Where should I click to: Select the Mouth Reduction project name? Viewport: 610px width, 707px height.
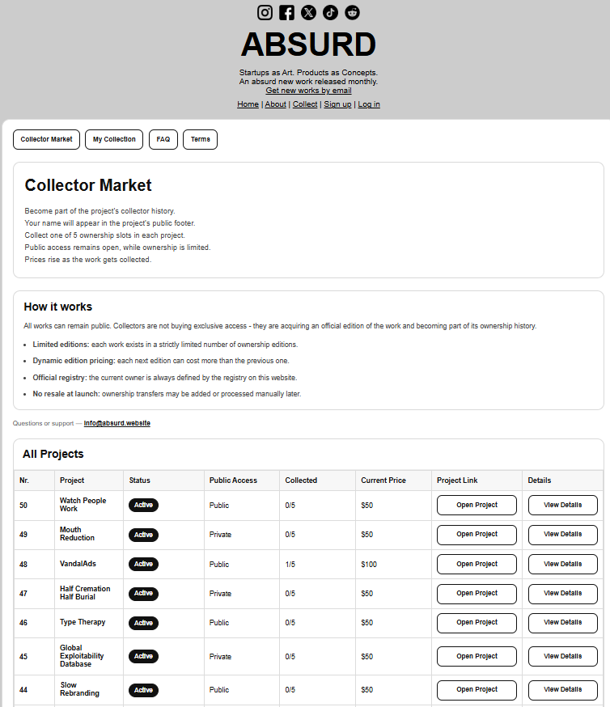pos(77,534)
